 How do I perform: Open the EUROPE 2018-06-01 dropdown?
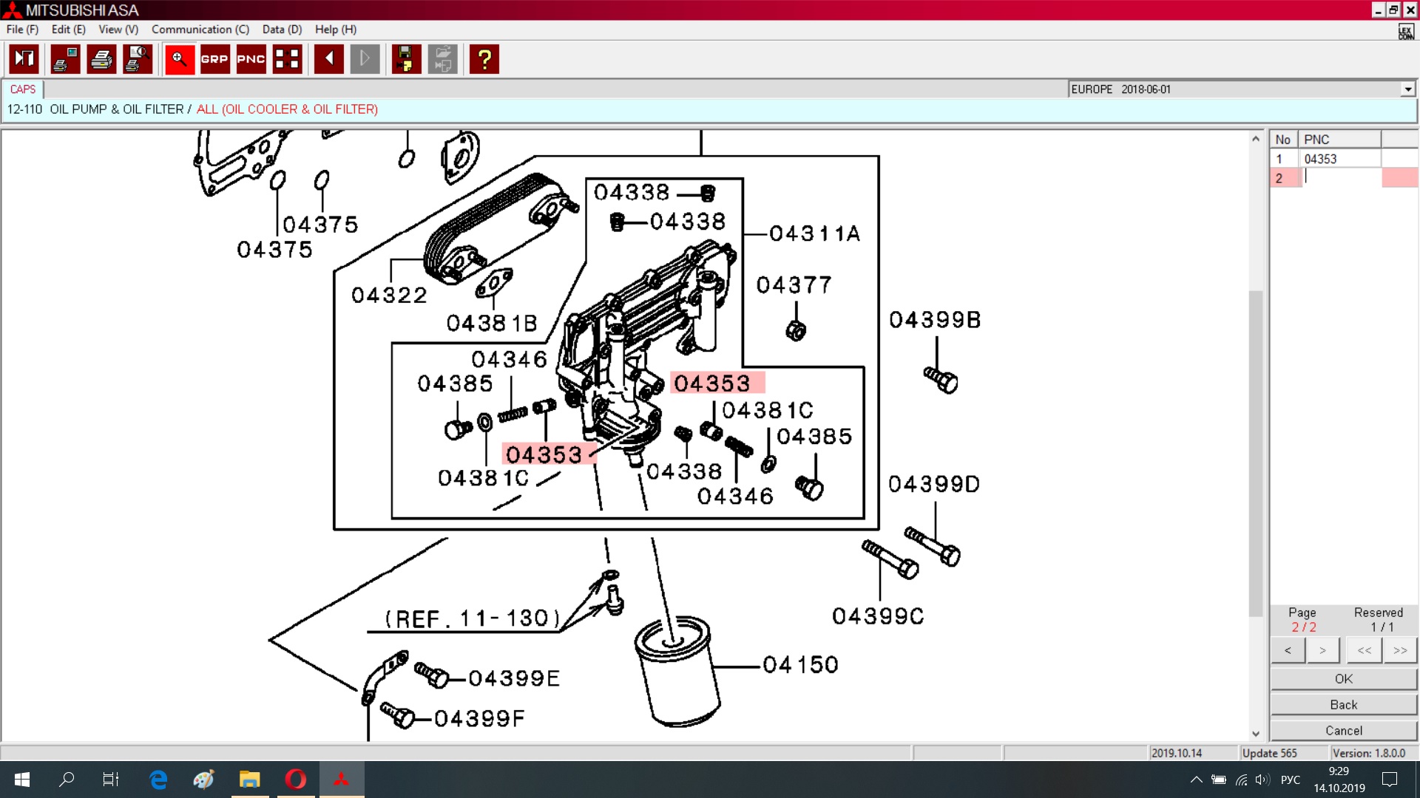click(1407, 89)
